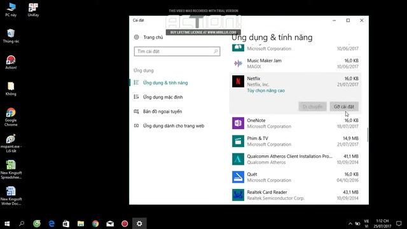The height and width of the screenshot is (229, 407).
Task: Click the Quét scanner app icon
Action: point(238,177)
